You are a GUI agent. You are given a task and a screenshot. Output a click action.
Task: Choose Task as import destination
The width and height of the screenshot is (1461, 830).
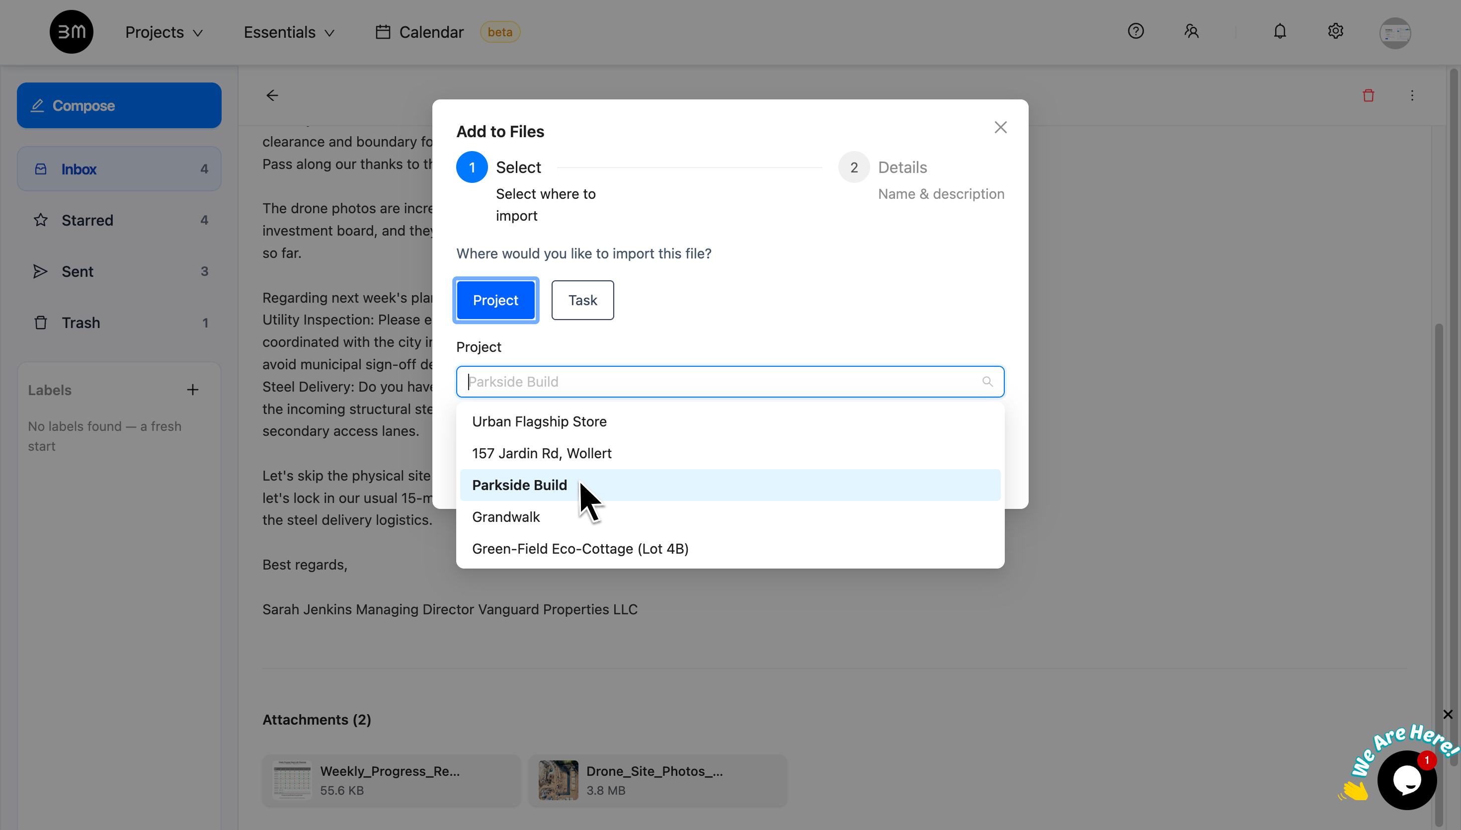point(582,300)
